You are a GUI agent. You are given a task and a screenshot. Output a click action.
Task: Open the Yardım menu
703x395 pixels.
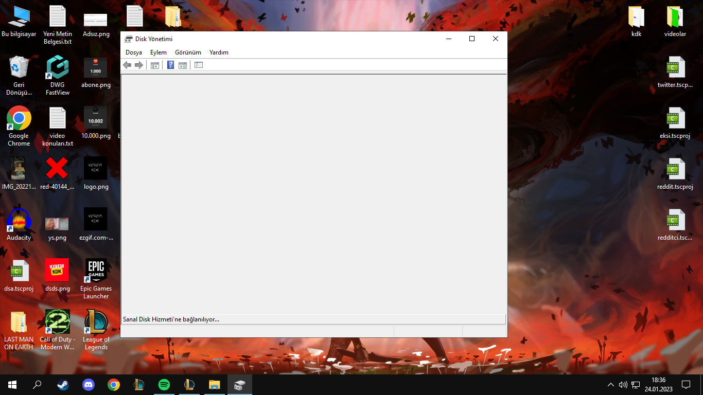coord(219,52)
